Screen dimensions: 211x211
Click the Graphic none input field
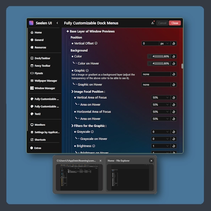[x=156, y=74]
